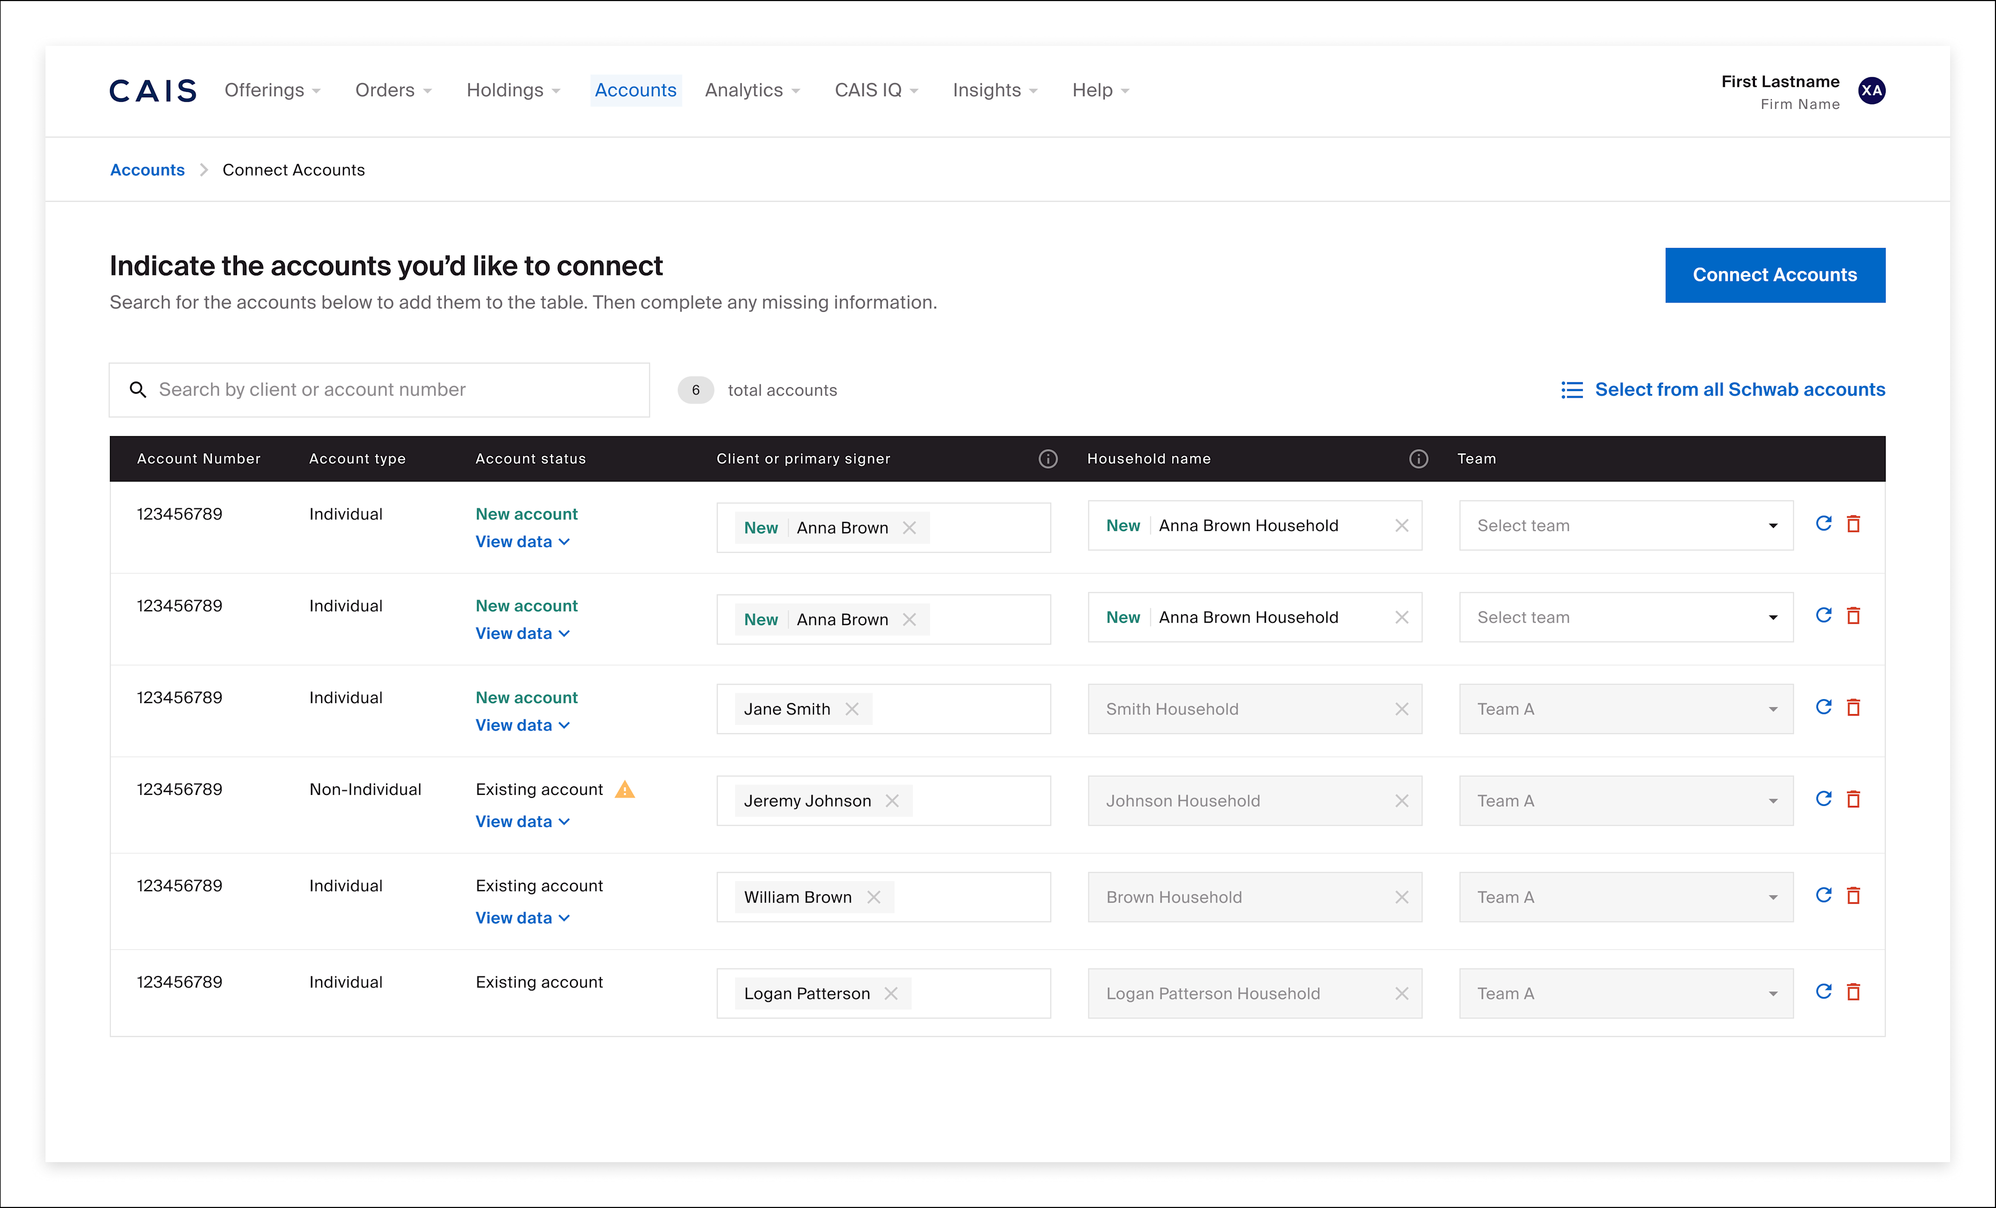
Task: Clear Smith Household field
Action: 1401,709
